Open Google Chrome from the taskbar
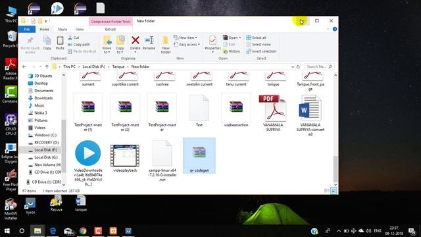The image size is (421, 237). click(x=83, y=231)
